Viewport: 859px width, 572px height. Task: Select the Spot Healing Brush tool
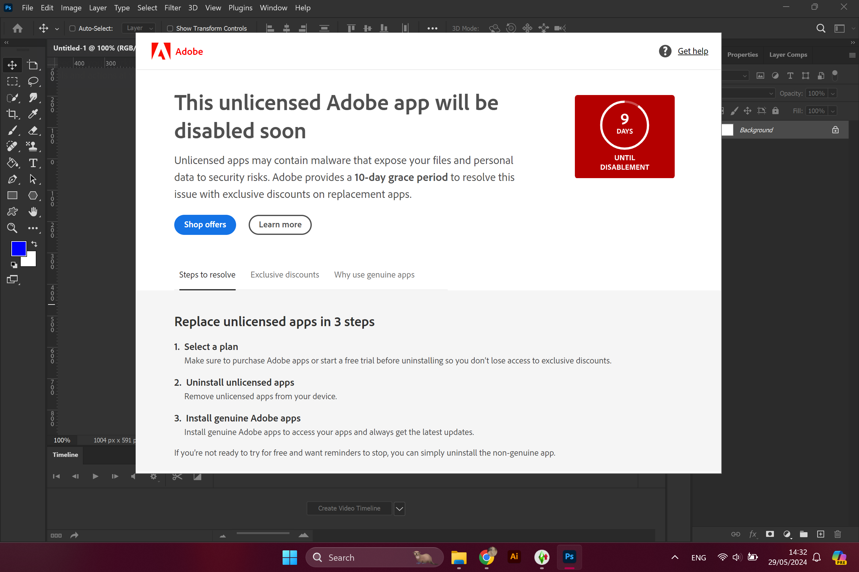click(x=13, y=147)
